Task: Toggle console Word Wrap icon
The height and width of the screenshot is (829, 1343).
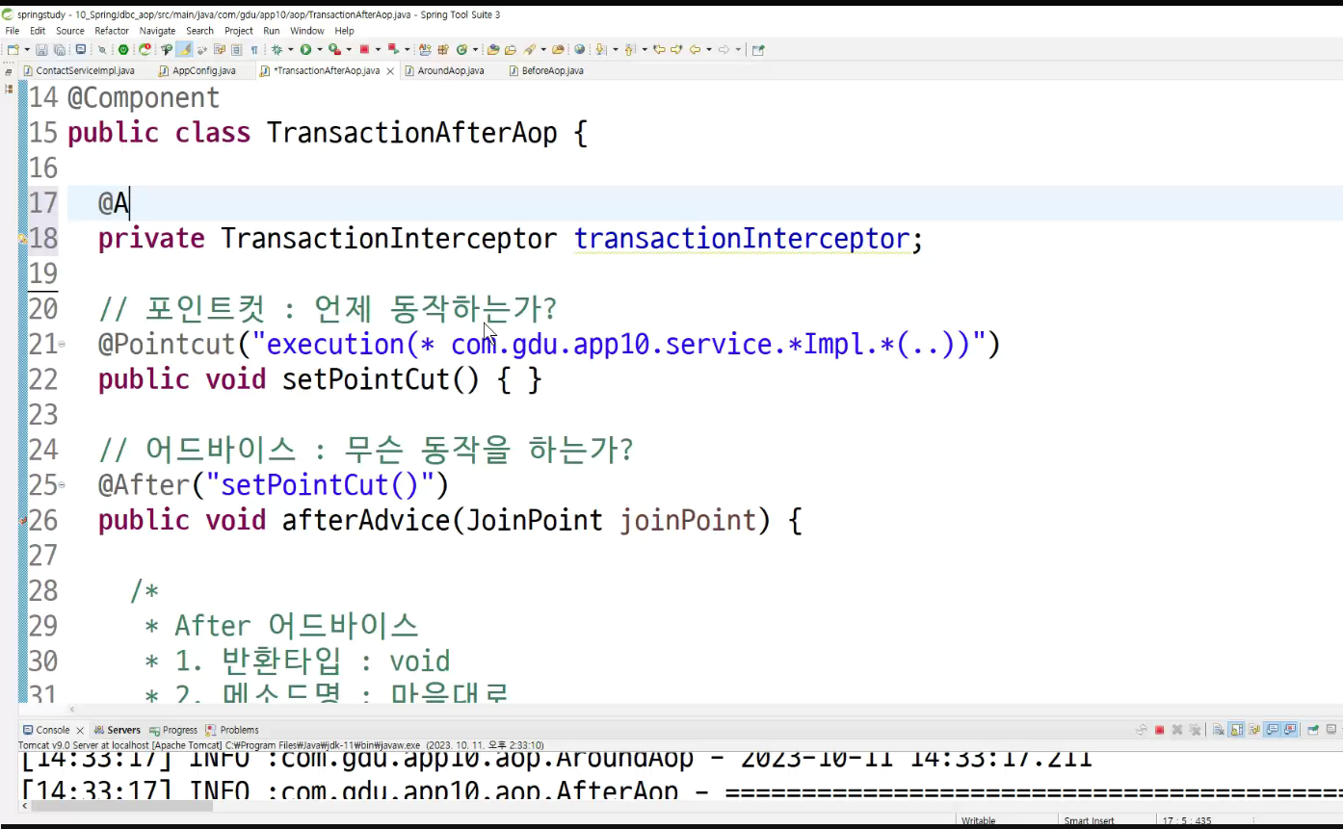Action: click(x=1254, y=730)
